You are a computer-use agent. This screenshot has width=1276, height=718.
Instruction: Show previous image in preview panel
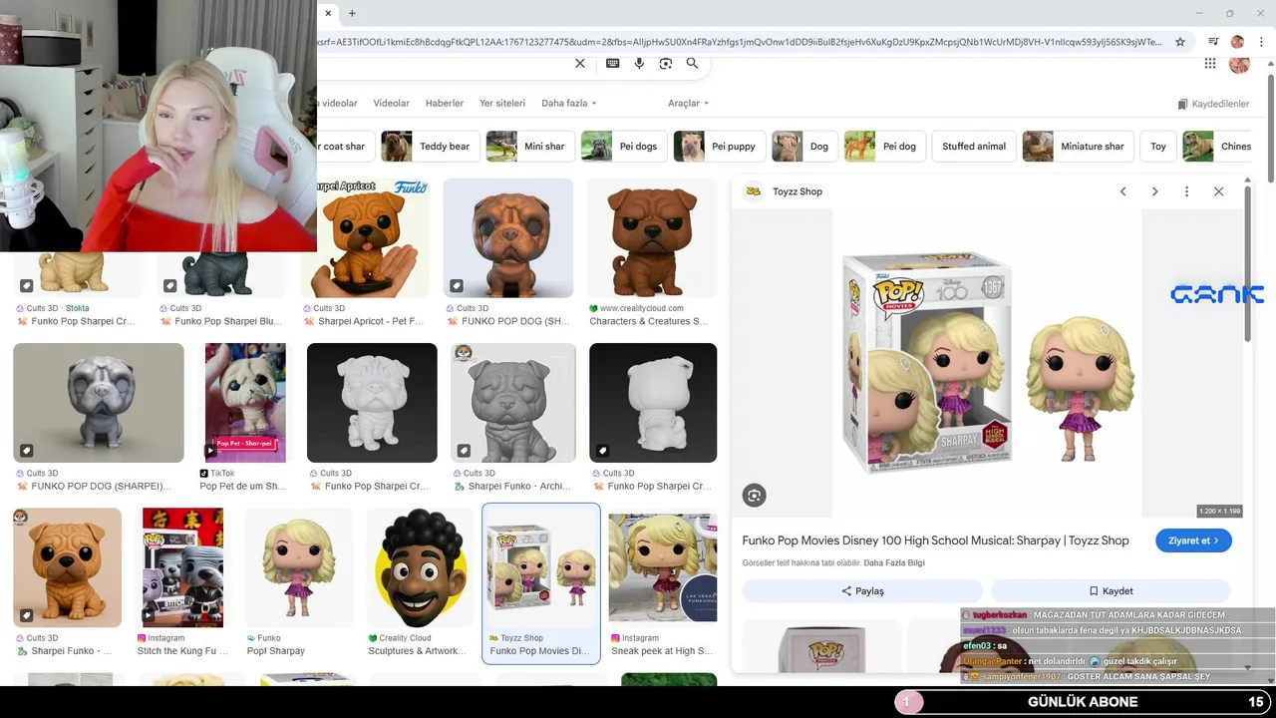click(x=1122, y=191)
